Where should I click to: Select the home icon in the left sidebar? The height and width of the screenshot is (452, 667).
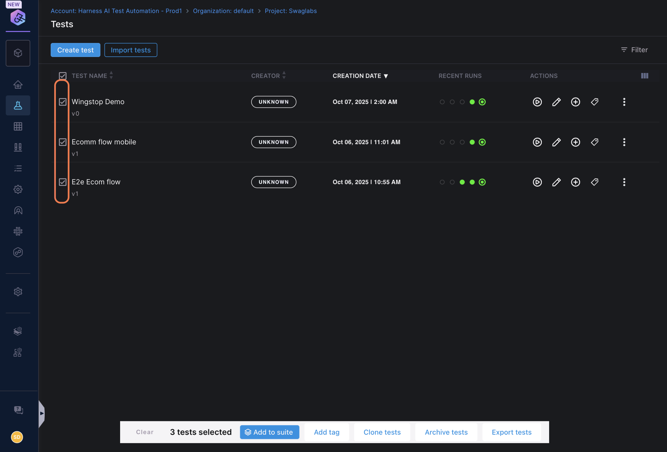click(18, 84)
